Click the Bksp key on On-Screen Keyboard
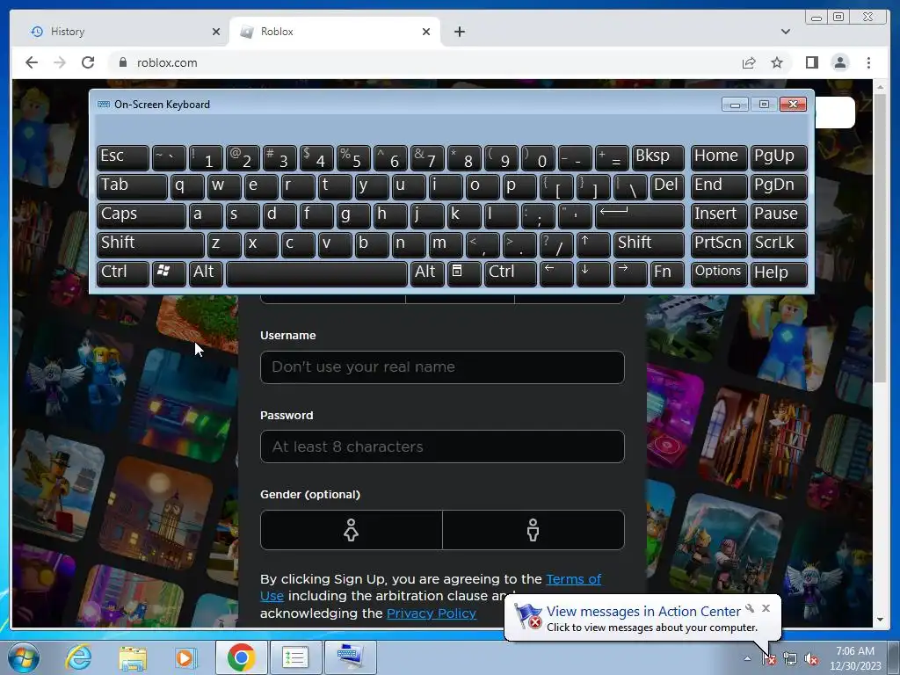Screen dimensions: 900x675 pyautogui.click(x=657, y=156)
